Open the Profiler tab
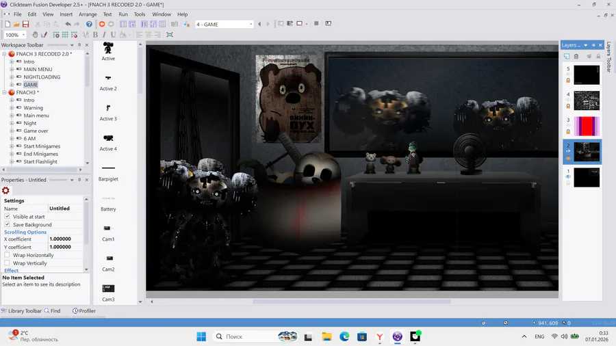 pos(84,310)
